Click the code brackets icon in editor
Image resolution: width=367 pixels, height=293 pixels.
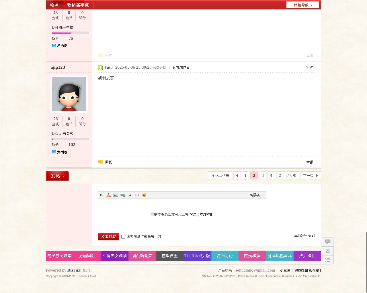137,195
